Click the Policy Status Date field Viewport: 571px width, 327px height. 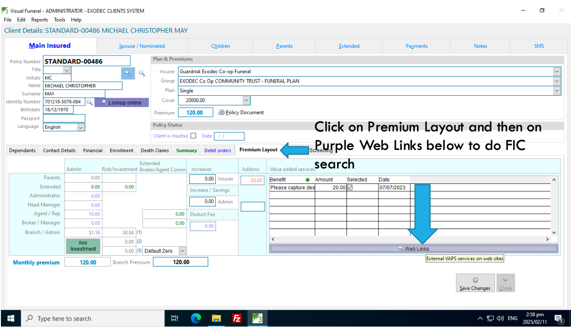click(x=229, y=136)
